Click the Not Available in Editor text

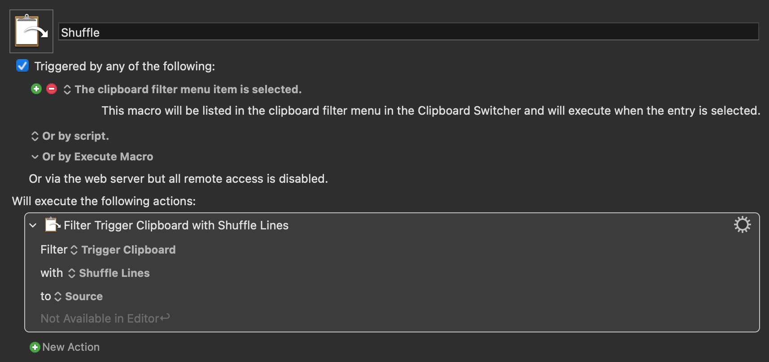click(x=100, y=319)
